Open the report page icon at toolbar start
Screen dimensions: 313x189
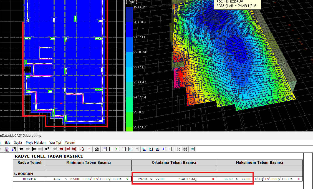[7, 149]
